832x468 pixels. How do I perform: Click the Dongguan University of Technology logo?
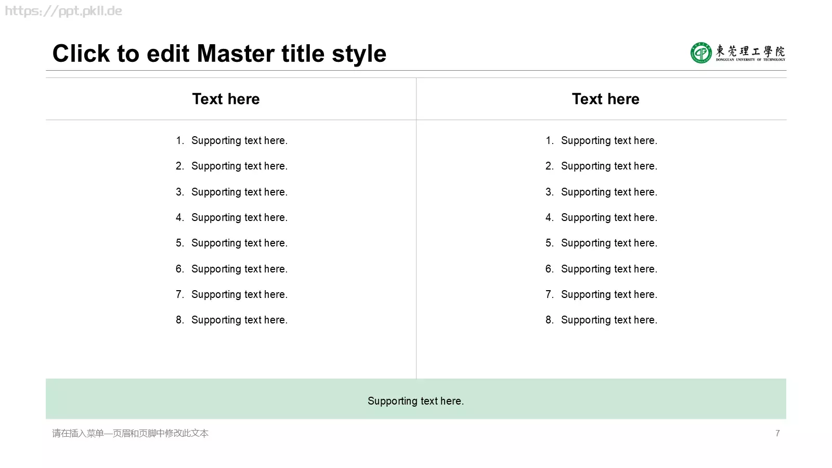pos(738,53)
